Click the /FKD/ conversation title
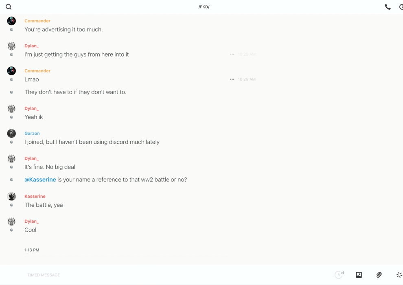Screen dimensions: 403x285 (x=204, y=7)
